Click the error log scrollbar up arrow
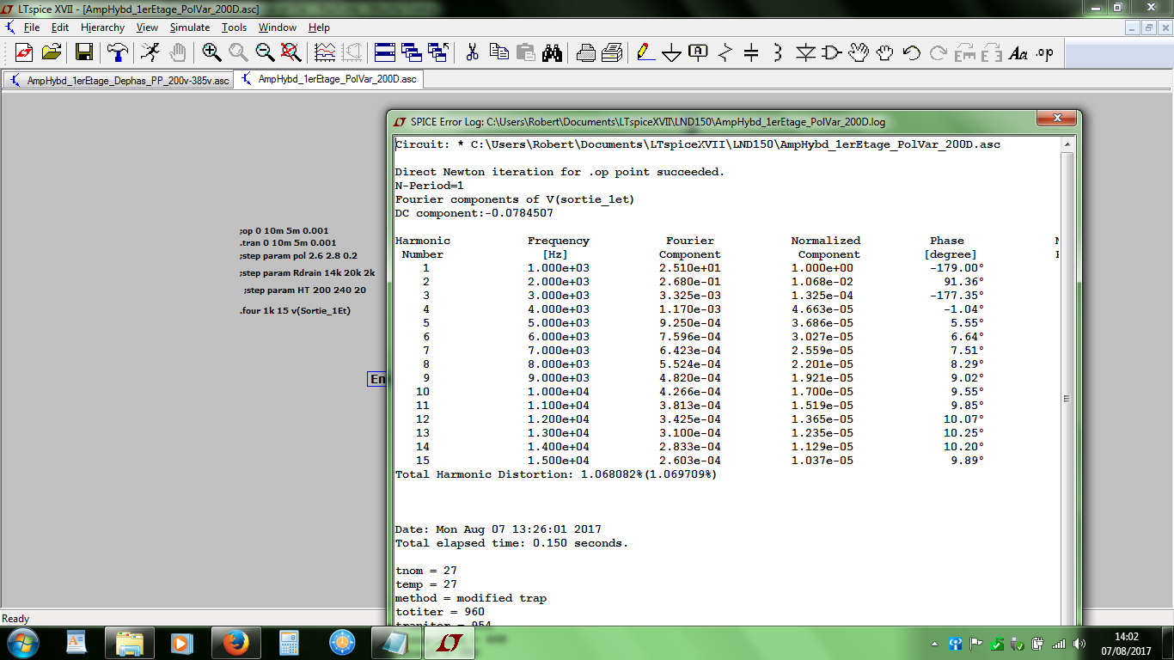 point(1067,144)
